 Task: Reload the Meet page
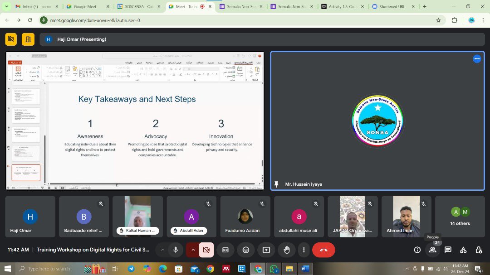[30, 20]
